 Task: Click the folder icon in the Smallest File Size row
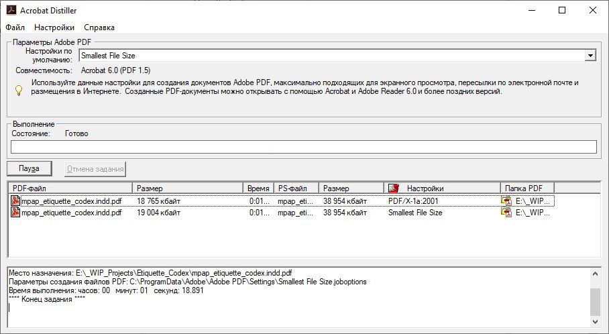pos(506,213)
